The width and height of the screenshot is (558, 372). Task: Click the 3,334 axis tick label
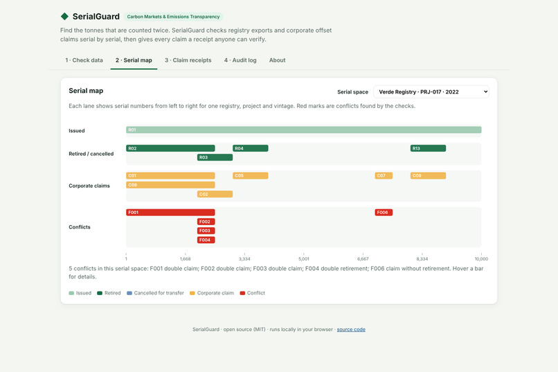click(244, 259)
